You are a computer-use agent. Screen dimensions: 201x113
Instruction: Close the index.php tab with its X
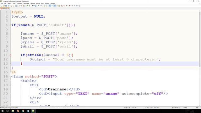[x=8, y=8]
